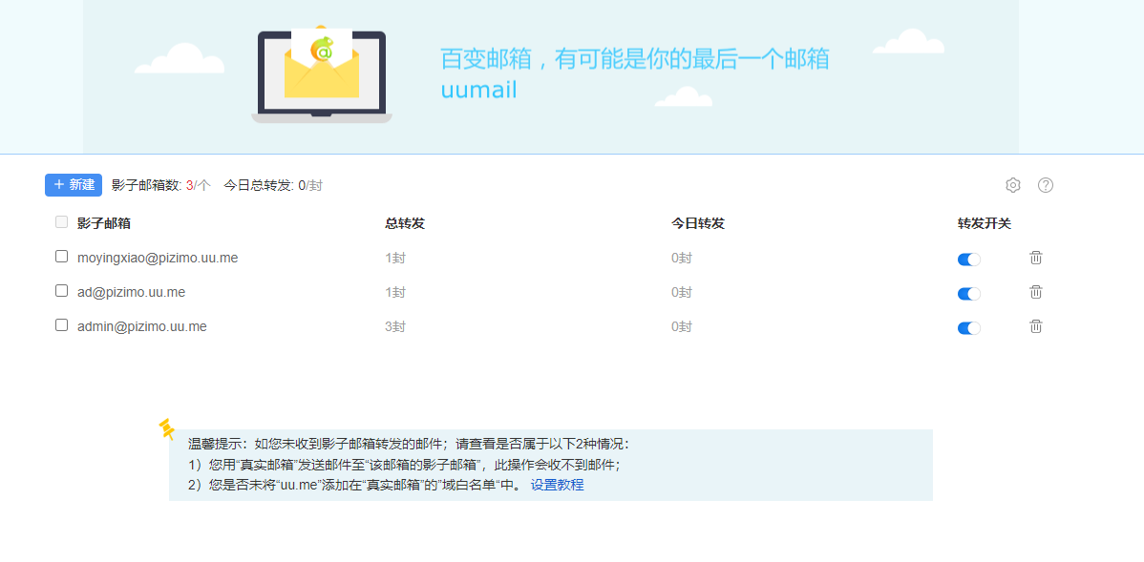Click the 影子邮箱数 count label
Viewport: 1144px width, 562px height.
pos(161,185)
